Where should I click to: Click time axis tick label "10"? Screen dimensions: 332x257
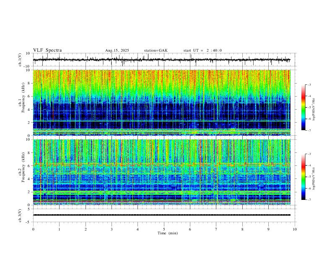(x=295, y=229)
